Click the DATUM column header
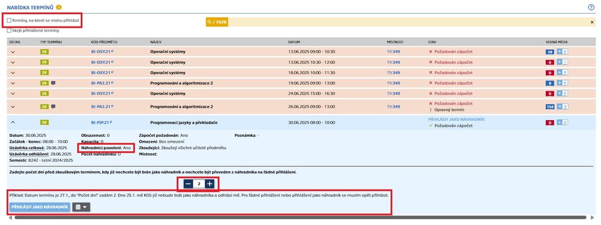This screenshot has width=601, height=225. coord(293,41)
